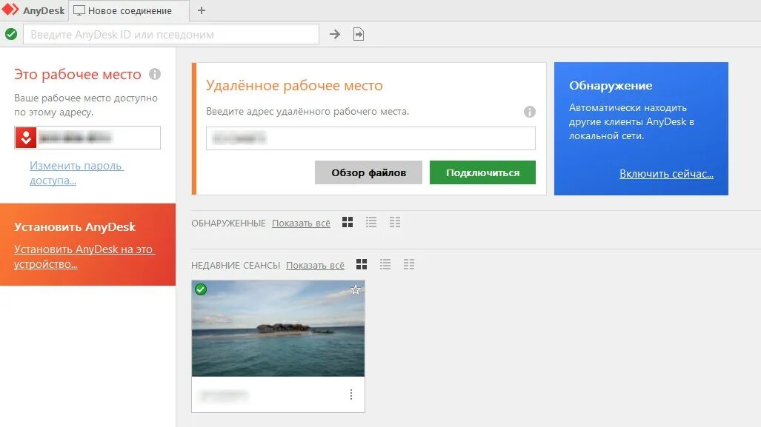Focus the AnyDesk ID address bar field
This screenshot has height=427, width=761.
171,35
